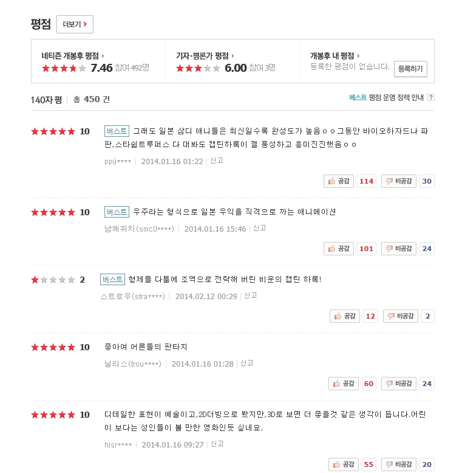This screenshot has height=473, width=465.
Task: Click 비공감 thumbs-down on ppjj**** review
Action: pos(399,181)
